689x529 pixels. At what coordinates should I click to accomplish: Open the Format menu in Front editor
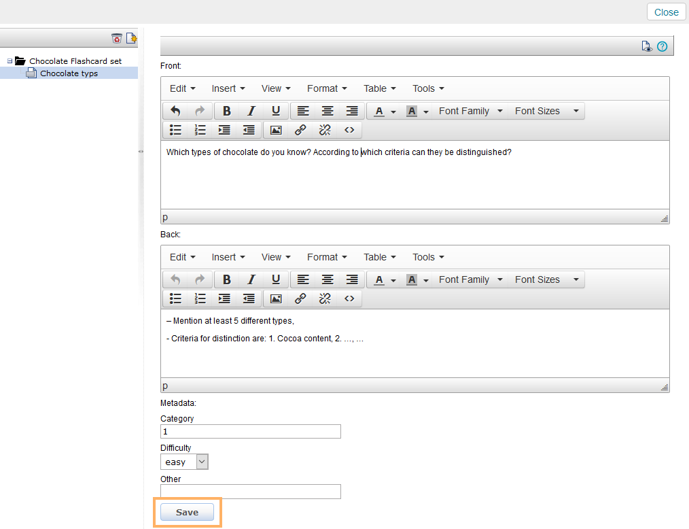pos(327,88)
